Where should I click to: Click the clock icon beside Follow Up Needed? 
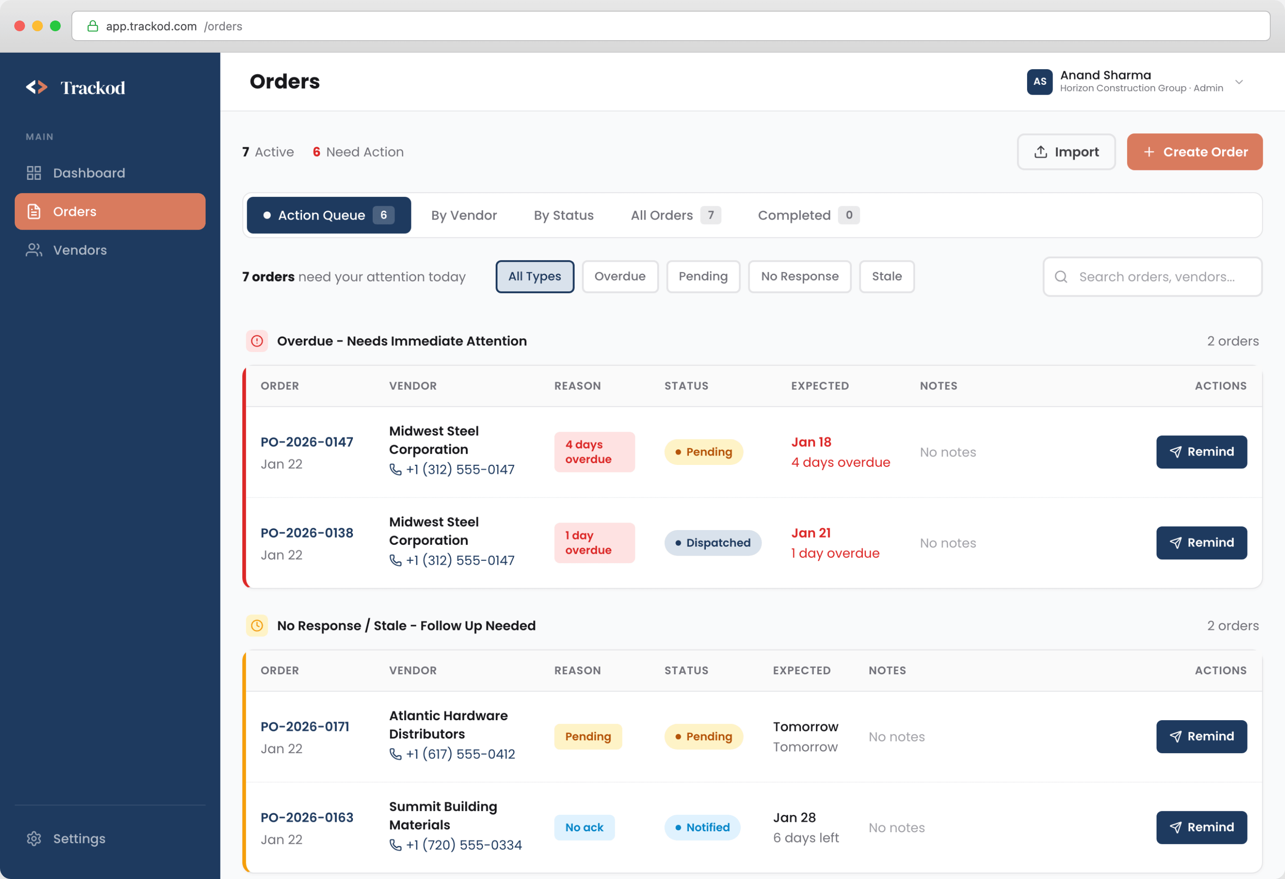(257, 625)
